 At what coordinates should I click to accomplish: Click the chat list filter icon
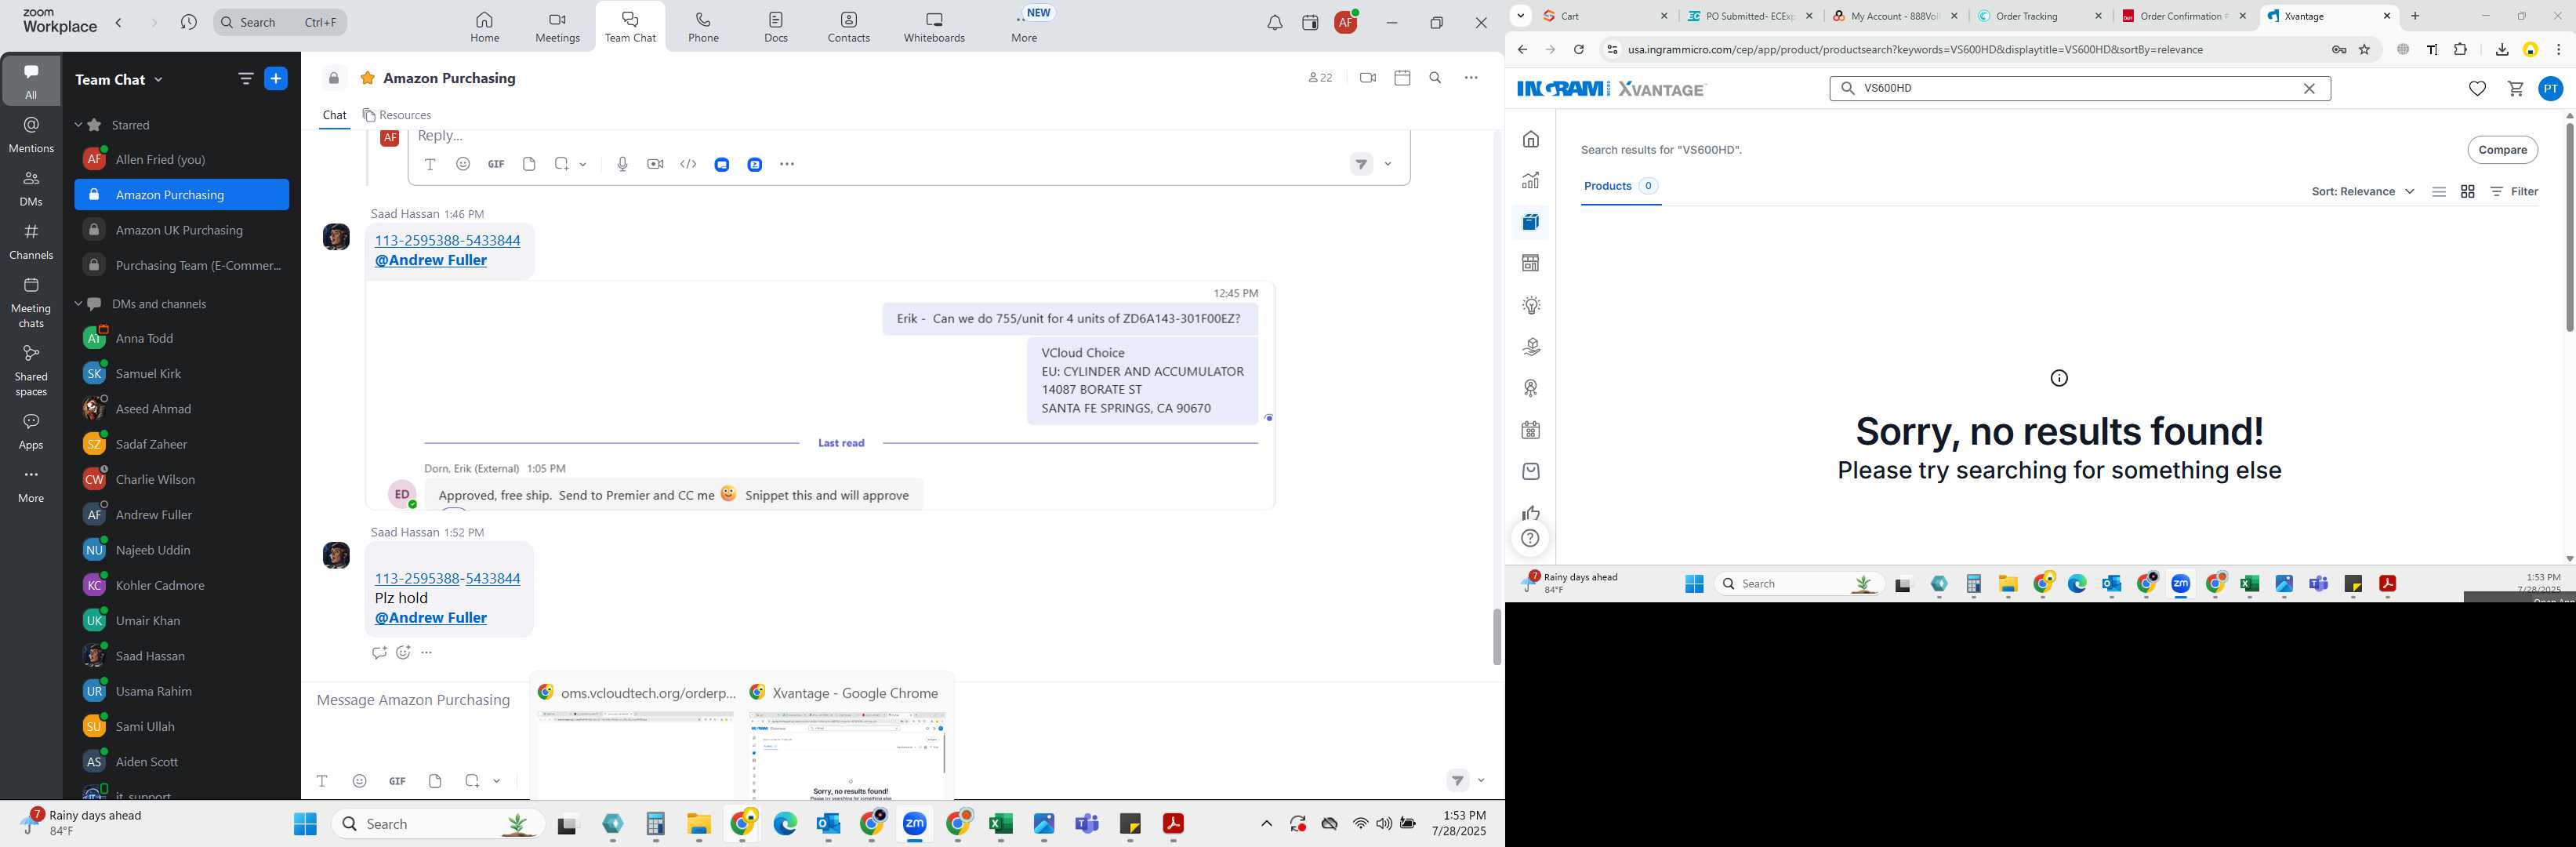click(x=245, y=79)
